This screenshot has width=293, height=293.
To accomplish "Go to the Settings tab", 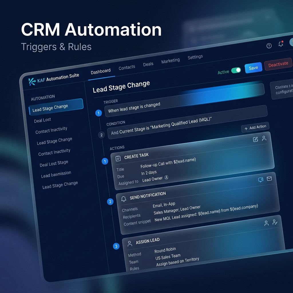I will tap(195, 57).
